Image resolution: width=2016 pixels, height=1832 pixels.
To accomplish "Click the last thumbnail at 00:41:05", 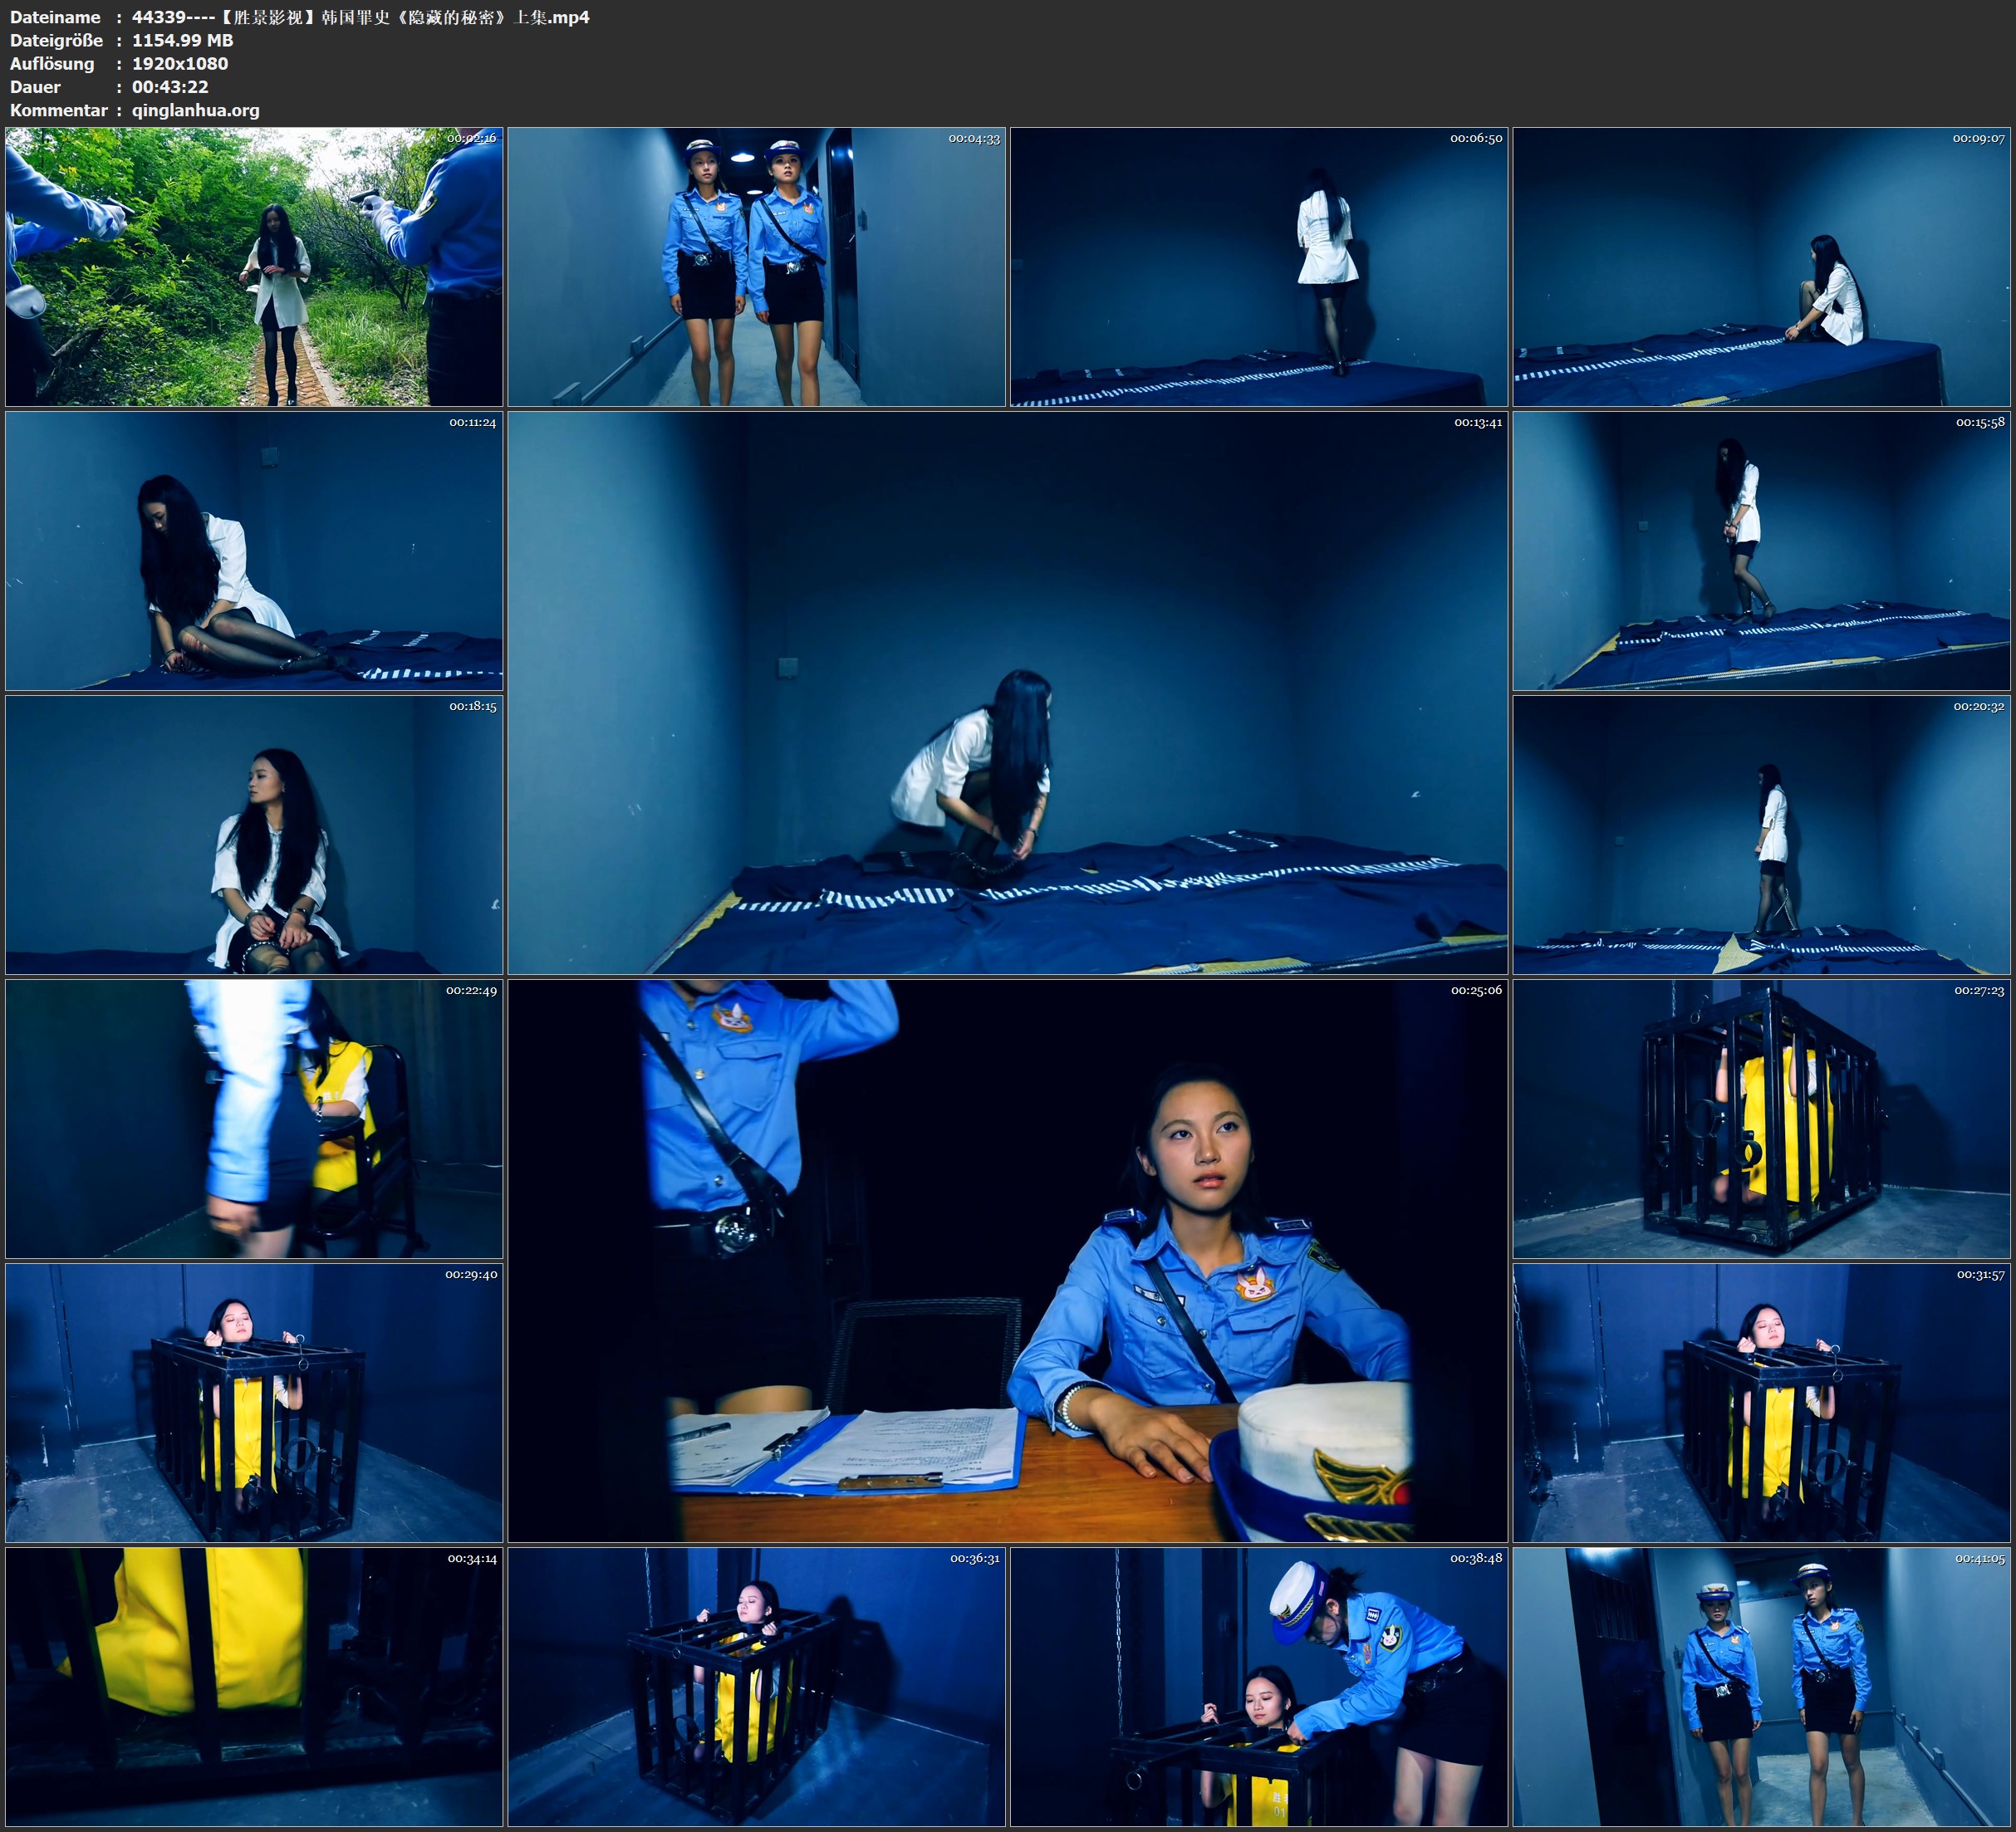I will pos(1761,1687).
